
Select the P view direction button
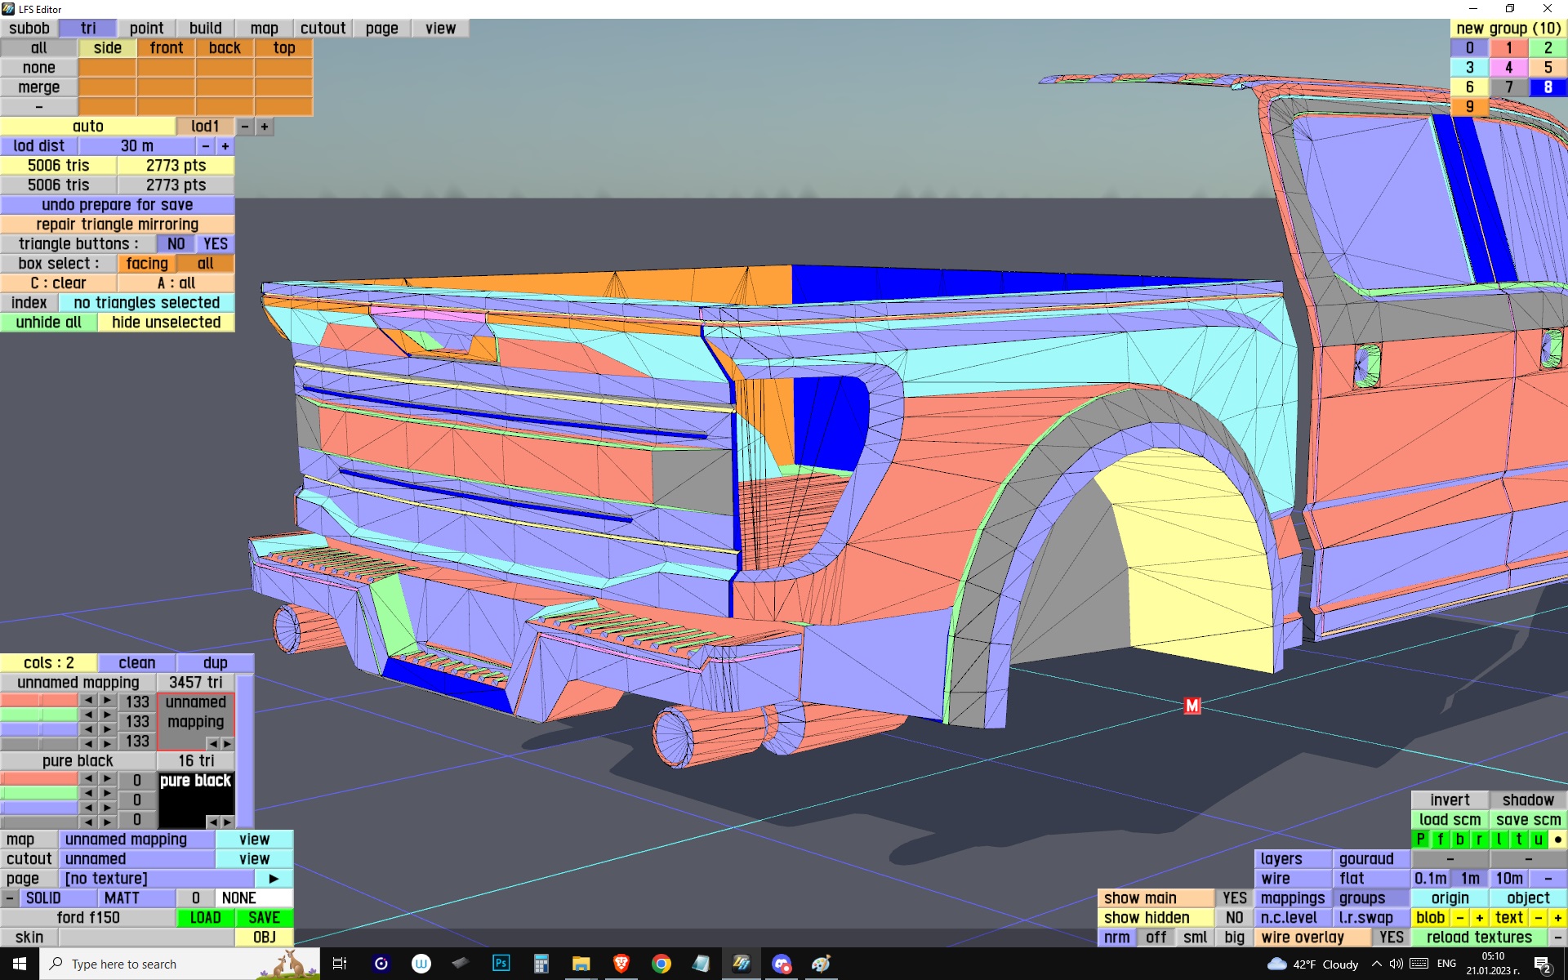click(1421, 840)
